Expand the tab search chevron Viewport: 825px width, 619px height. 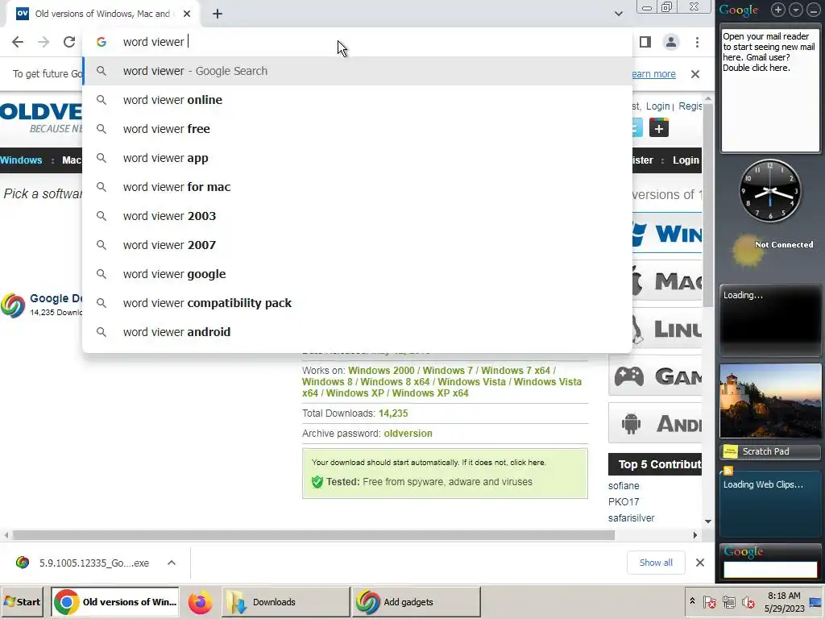619,14
